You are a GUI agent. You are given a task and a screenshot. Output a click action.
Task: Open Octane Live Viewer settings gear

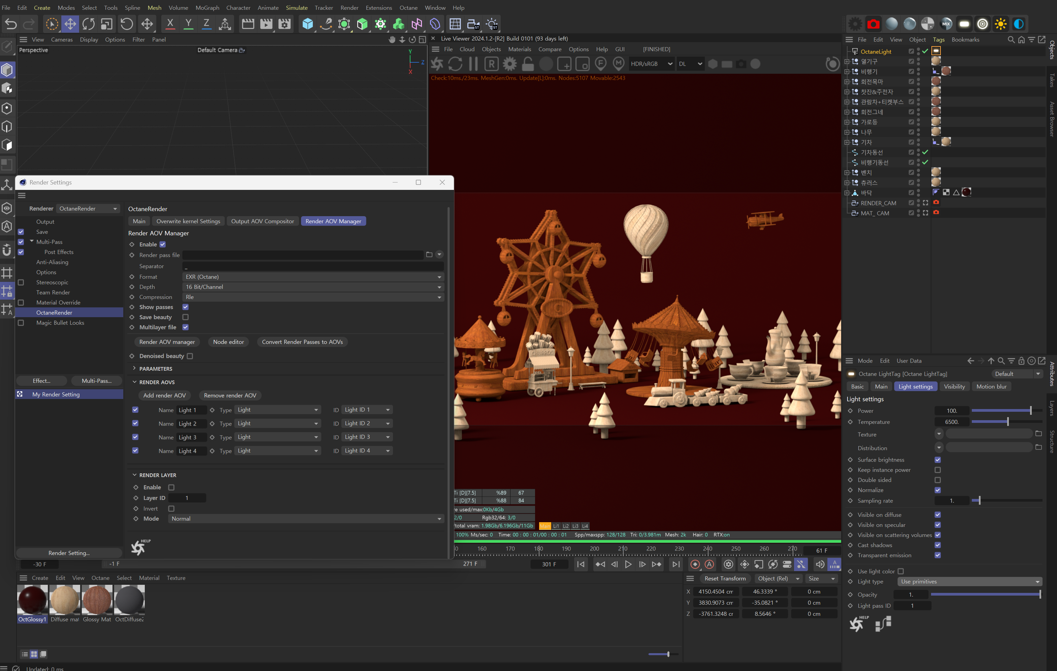pos(509,64)
